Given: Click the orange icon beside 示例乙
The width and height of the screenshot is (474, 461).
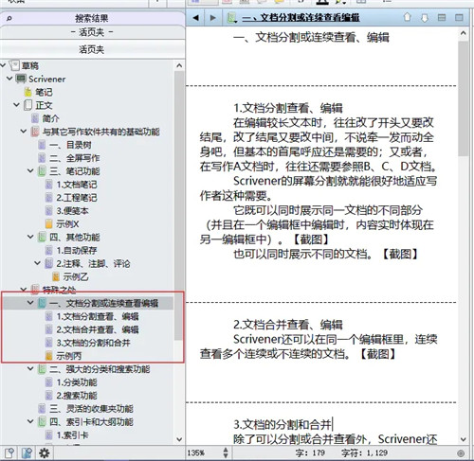Looking at the screenshot, I should point(56,276).
